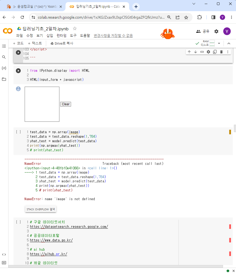
Task: Share this page from address bar
Action: (177, 17)
